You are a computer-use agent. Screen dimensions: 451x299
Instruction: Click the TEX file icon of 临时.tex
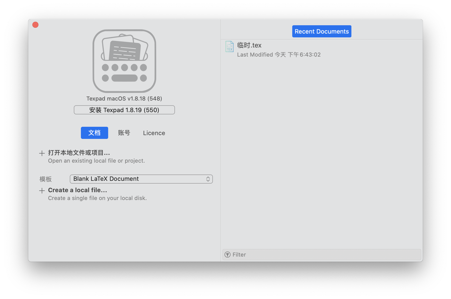point(230,47)
